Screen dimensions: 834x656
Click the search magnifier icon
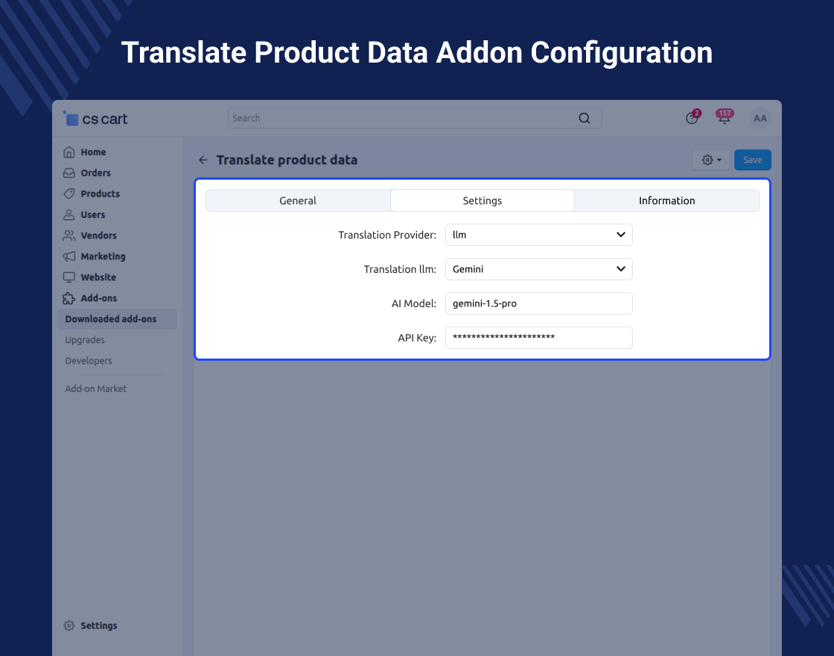[585, 119]
